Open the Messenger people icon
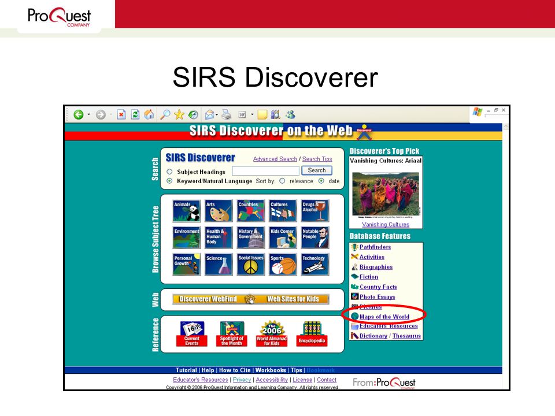The image size is (555, 416). pyautogui.click(x=290, y=114)
